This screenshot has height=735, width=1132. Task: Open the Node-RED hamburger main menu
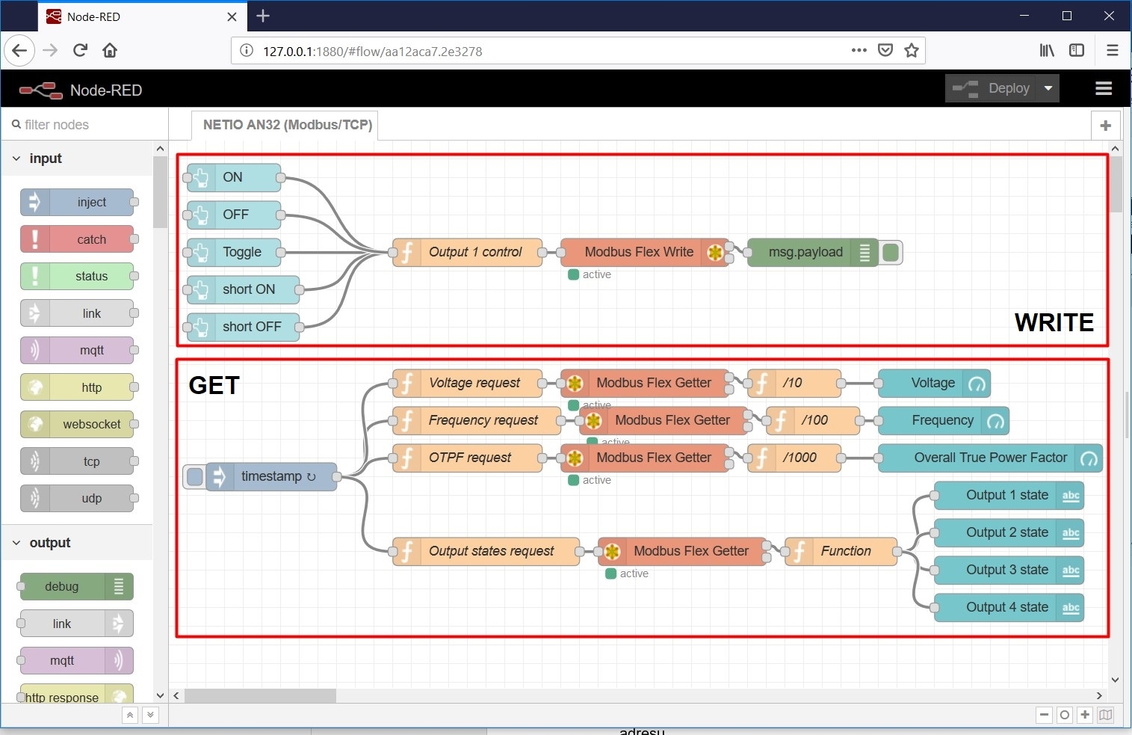pyautogui.click(x=1104, y=88)
